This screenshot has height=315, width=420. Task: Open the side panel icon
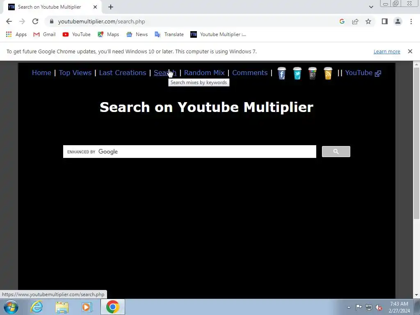pyautogui.click(x=385, y=21)
